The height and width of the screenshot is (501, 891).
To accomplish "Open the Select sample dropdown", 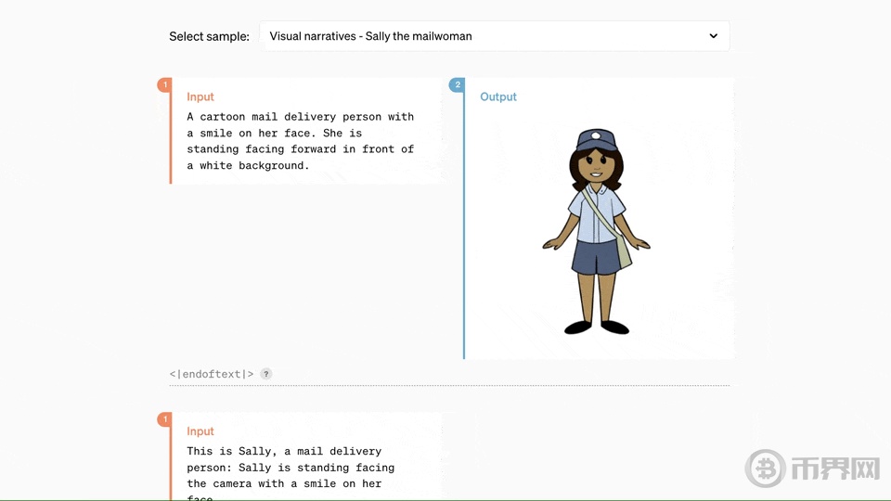I will (494, 36).
